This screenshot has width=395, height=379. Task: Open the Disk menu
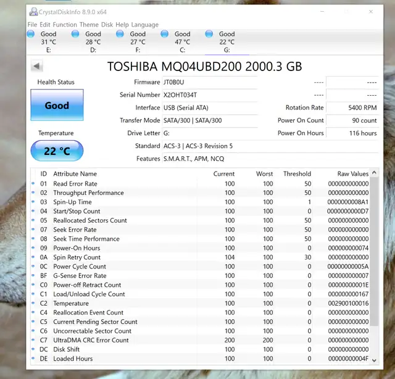[x=107, y=25]
